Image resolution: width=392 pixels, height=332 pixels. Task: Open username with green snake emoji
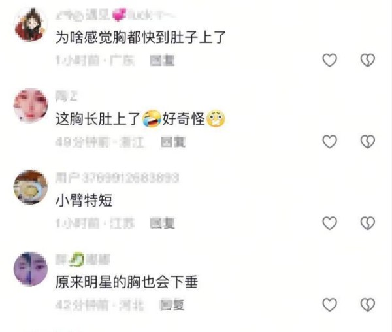[83, 259]
